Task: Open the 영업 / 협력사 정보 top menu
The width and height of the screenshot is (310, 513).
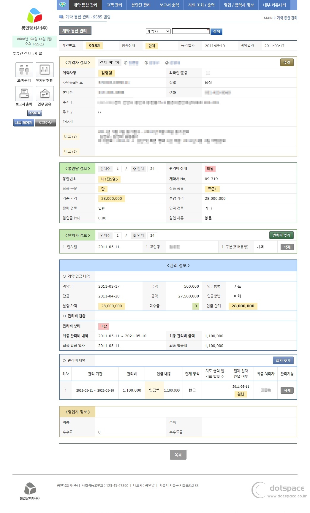Action: point(239,5)
